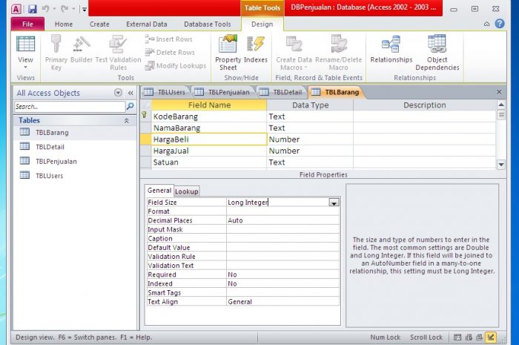The image size is (519, 345).
Task: Click the Format property field
Action: 282,211
